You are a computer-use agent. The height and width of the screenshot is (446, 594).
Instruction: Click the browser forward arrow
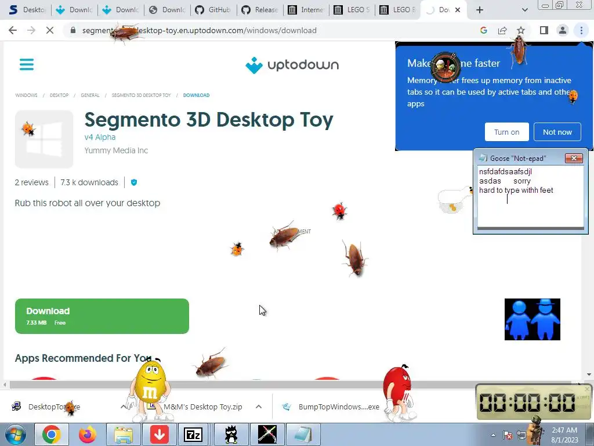point(31,30)
